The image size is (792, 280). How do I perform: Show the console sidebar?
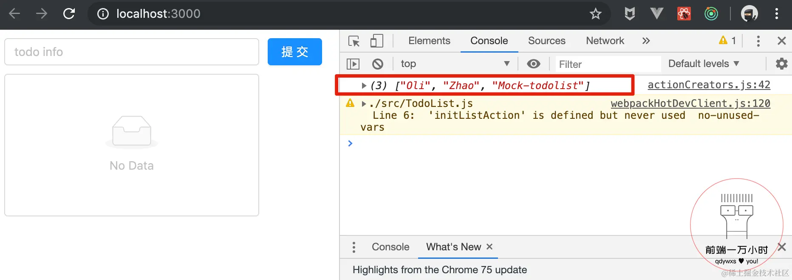pos(353,64)
